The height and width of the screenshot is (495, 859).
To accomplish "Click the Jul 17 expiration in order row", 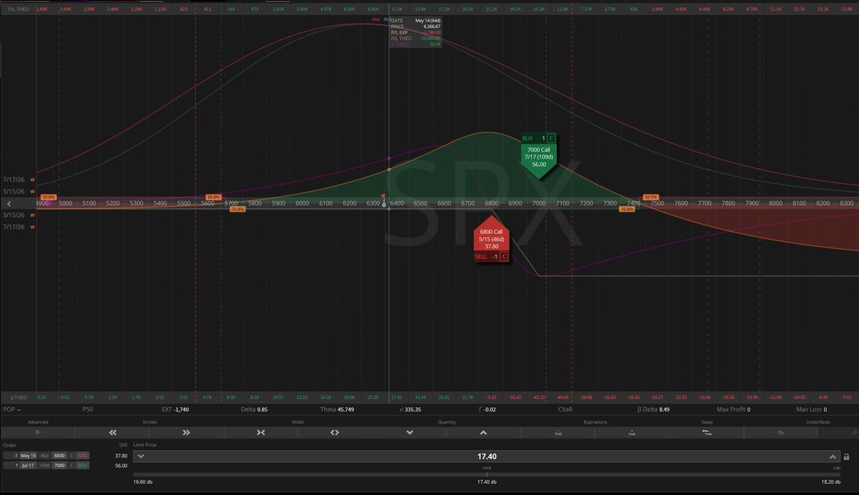I will (28, 465).
